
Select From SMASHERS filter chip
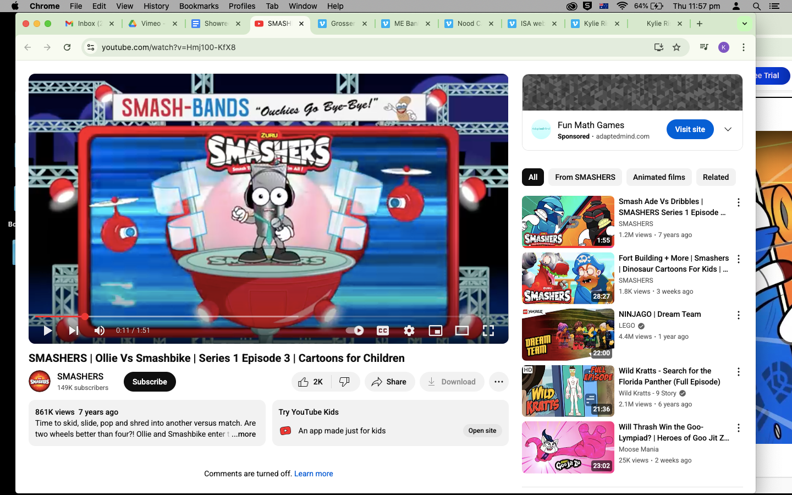tap(585, 177)
